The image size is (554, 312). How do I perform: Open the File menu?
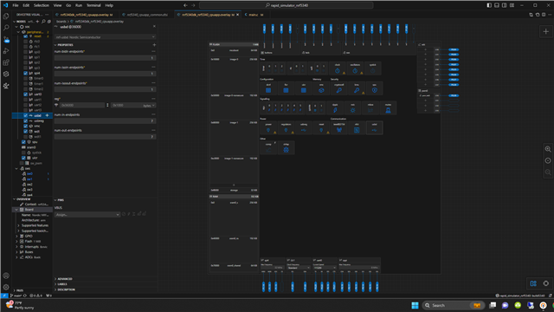point(16,5)
